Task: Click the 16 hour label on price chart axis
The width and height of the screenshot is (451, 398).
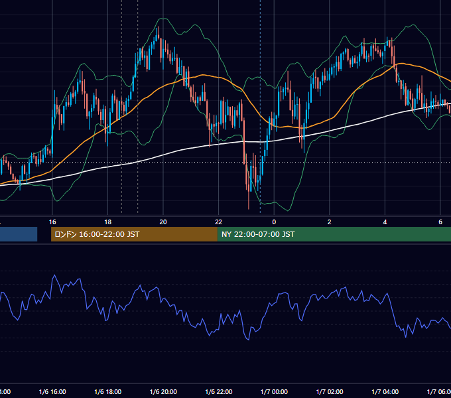Action: point(52,222)
